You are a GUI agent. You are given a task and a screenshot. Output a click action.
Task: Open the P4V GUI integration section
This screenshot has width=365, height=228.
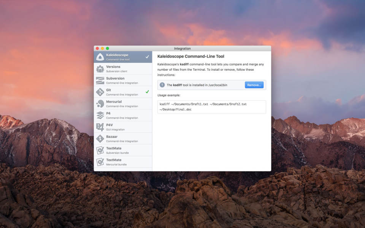123,127
